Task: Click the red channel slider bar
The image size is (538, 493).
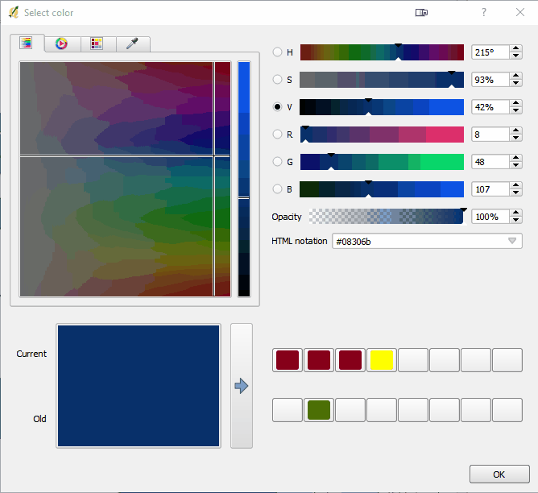Action: coord(382,135)
